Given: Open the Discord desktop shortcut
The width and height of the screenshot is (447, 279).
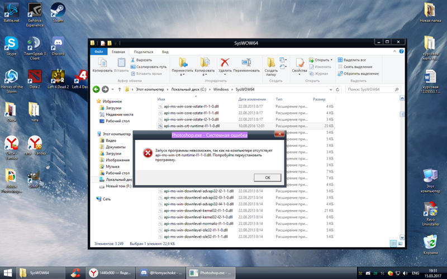Looking at the screenshot, I should [58, 46].
